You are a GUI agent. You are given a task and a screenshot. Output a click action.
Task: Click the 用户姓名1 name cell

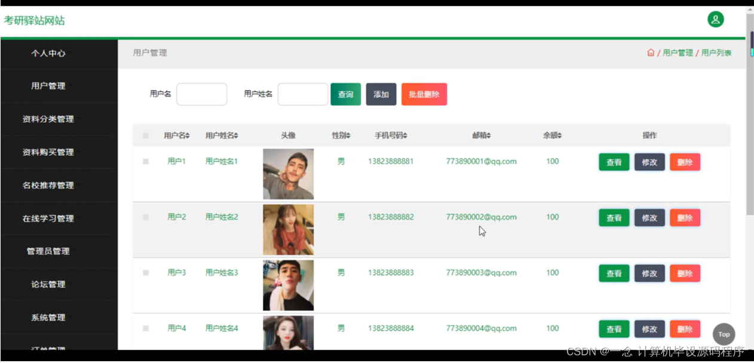coord(222,161)
